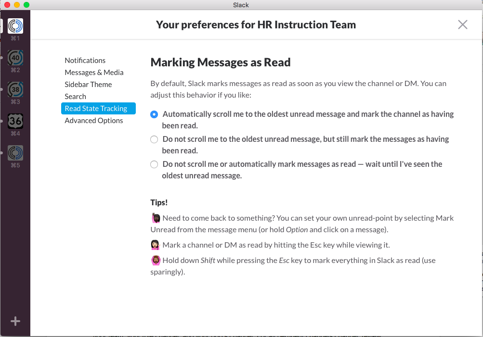Switch to the fifth workspace icon (⌘5)

point(15,153)
